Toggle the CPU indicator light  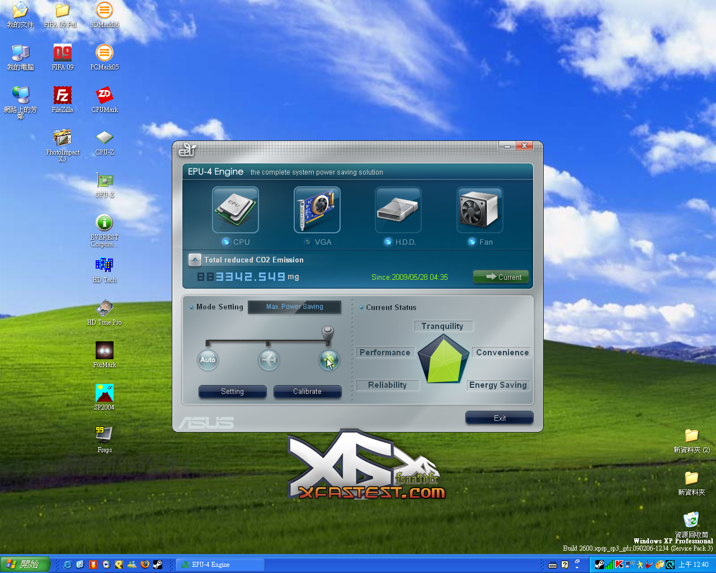226,242
